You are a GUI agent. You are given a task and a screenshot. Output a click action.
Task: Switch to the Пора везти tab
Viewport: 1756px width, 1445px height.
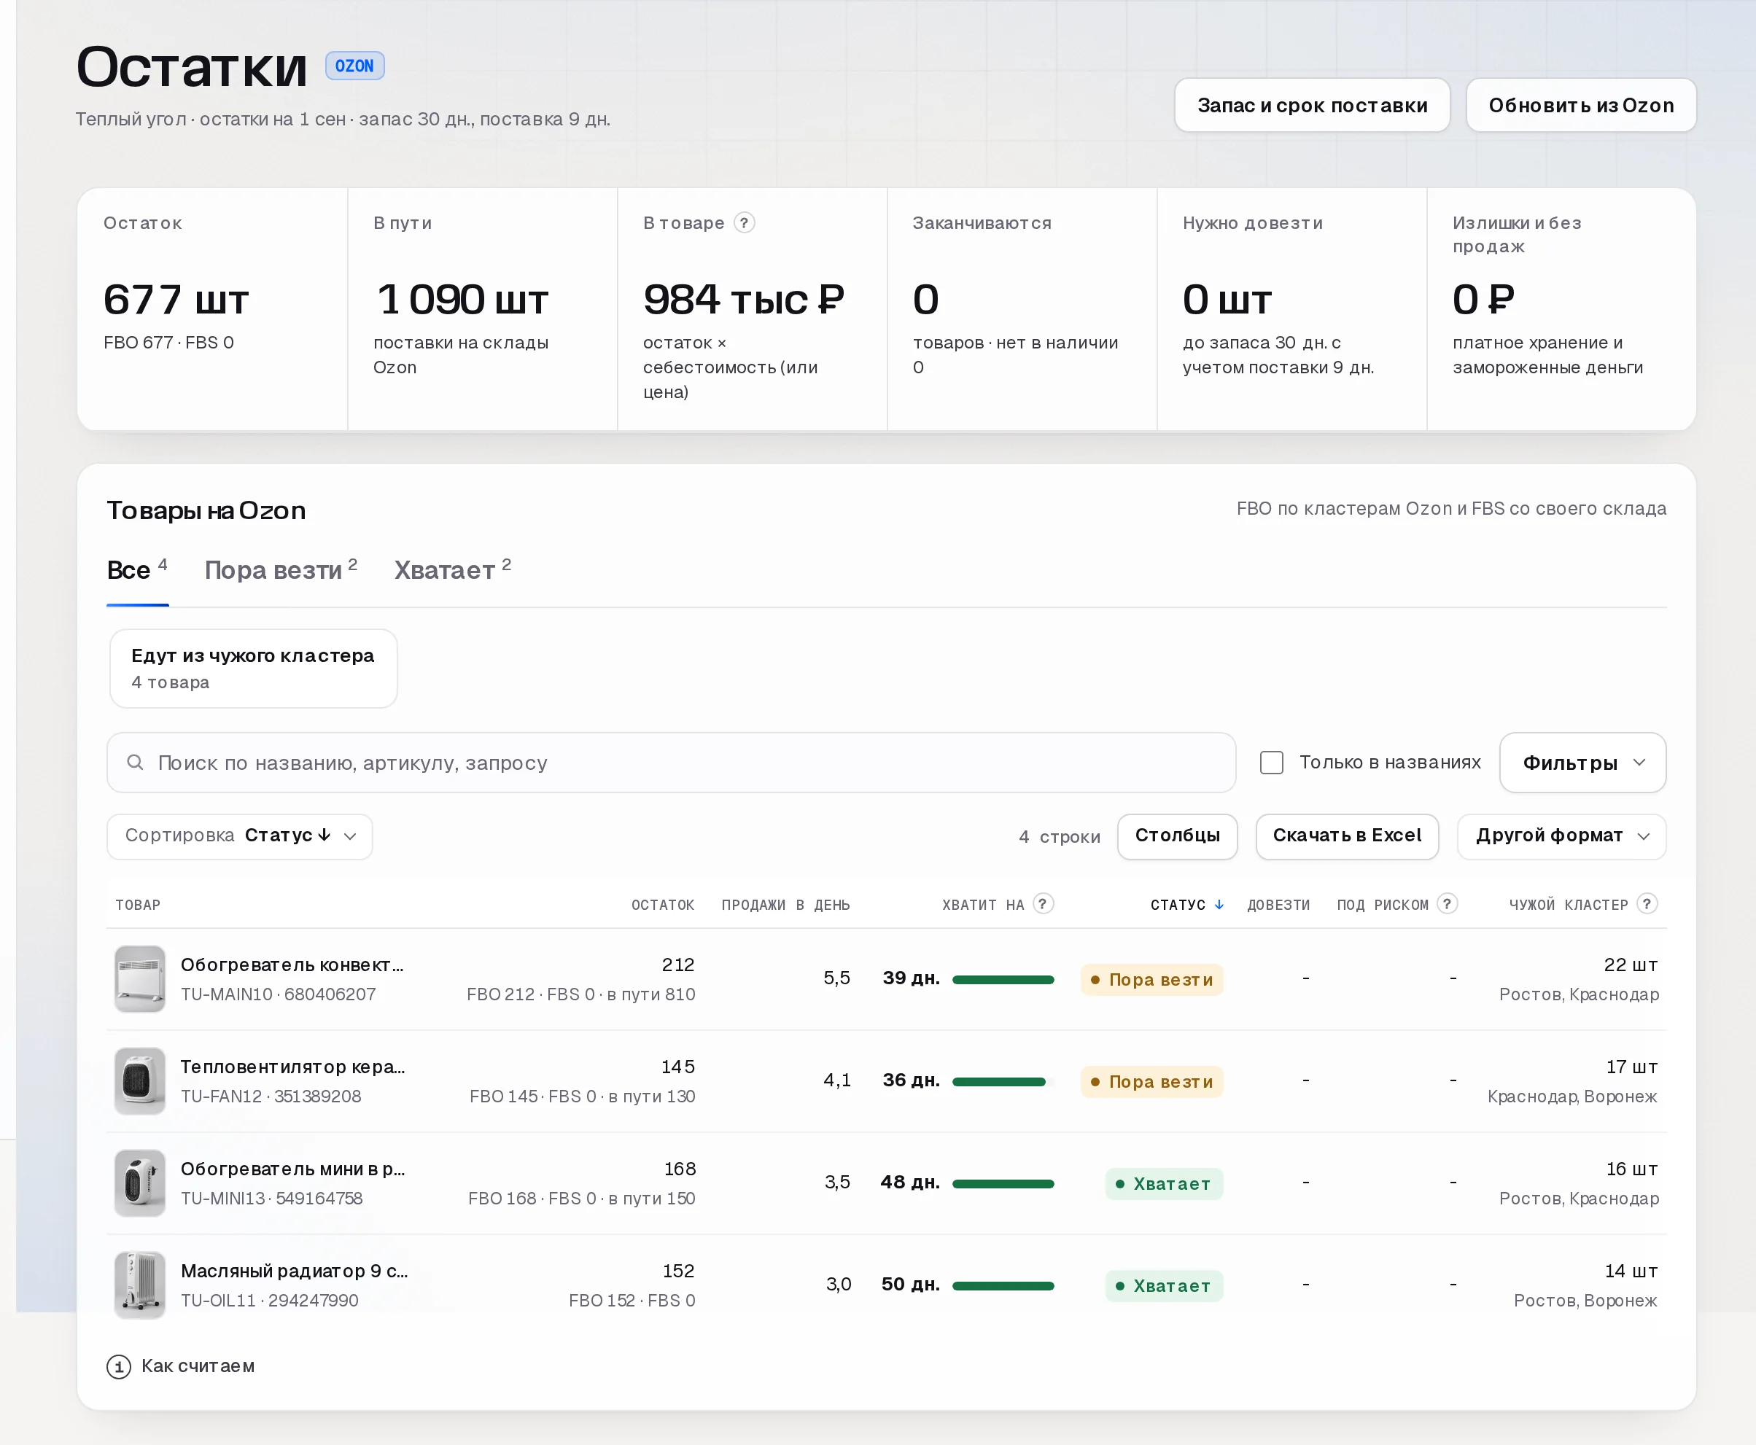coord(281,571)
